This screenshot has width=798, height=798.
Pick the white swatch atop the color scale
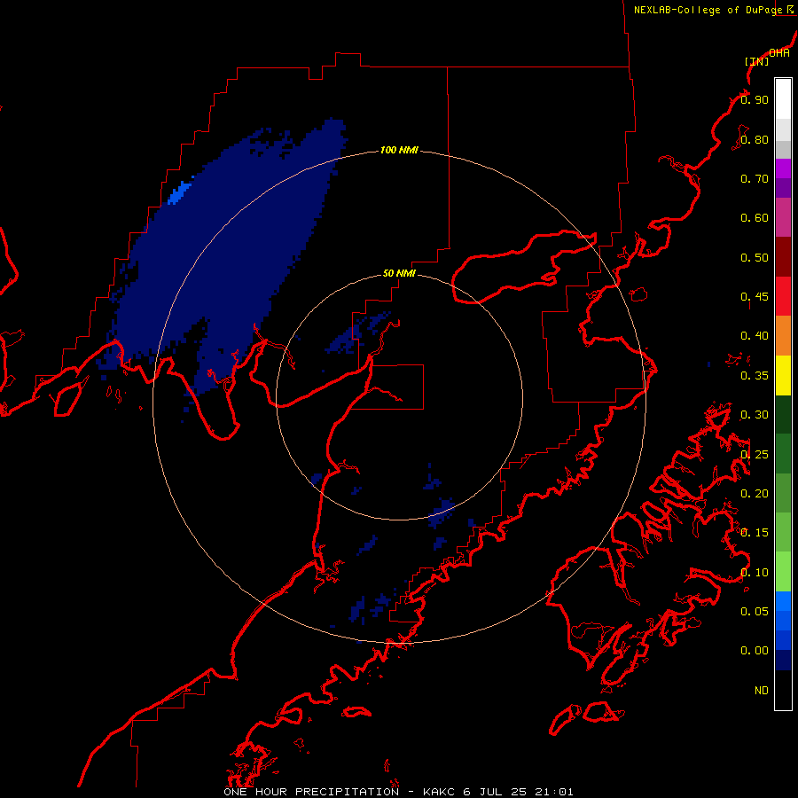(x=783, y=99)
